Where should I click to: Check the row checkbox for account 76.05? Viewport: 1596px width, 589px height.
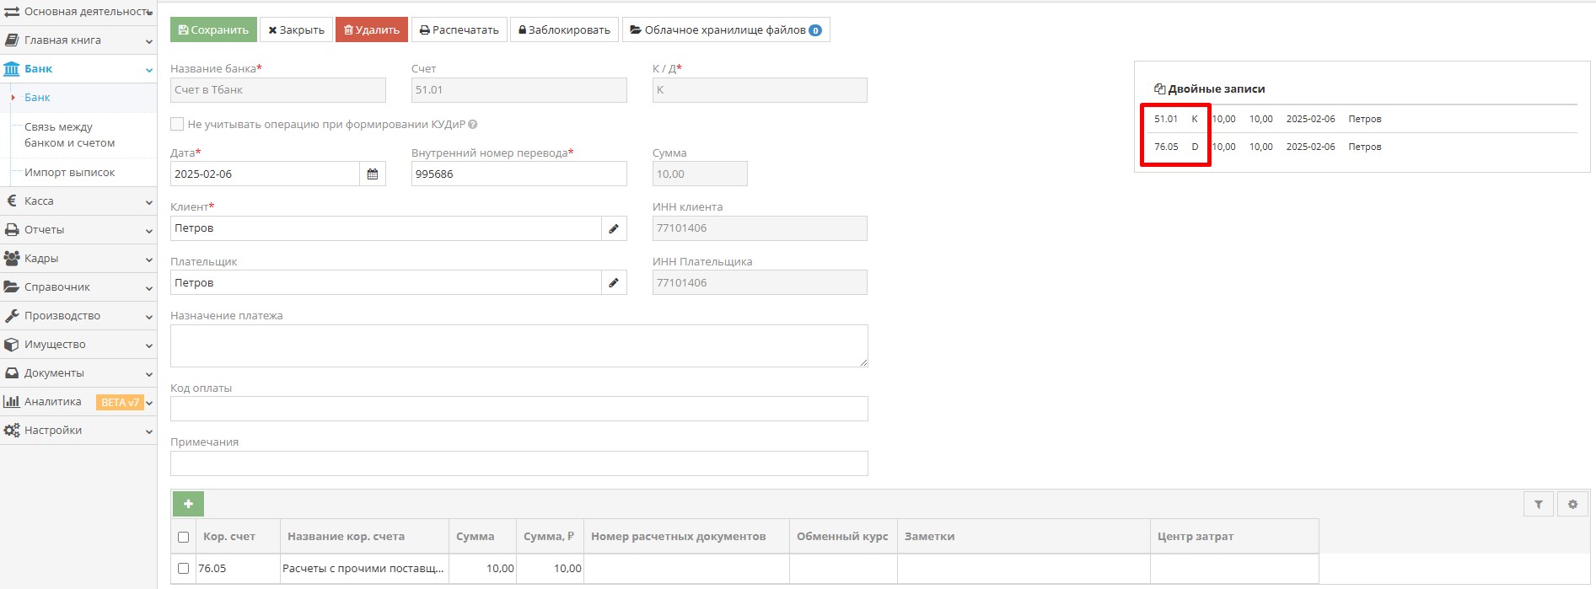pos(184,569)
